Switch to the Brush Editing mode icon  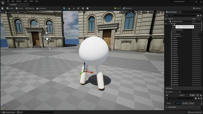[x=88, y=8]
